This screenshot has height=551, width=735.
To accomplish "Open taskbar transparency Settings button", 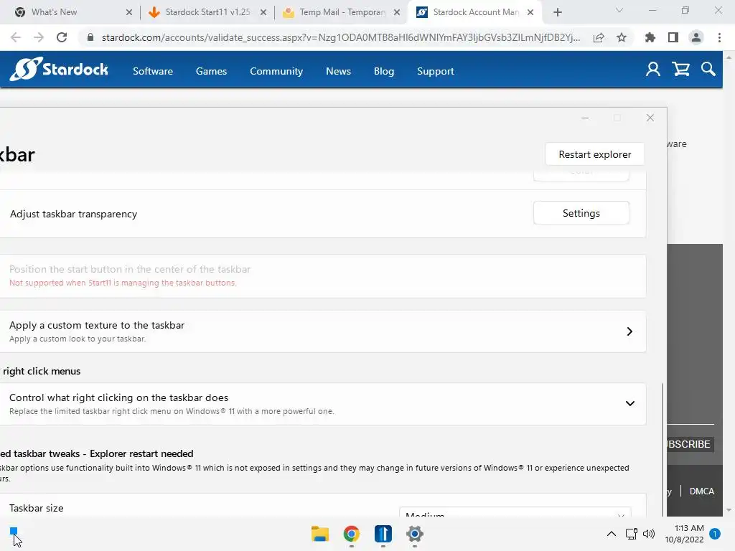I will pyautogui.click(x=581, y=213).
